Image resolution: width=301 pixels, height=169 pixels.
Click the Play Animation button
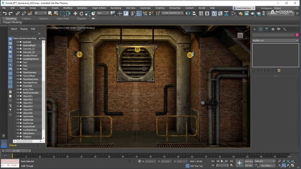pyautogui.click(x=222, y=161)
